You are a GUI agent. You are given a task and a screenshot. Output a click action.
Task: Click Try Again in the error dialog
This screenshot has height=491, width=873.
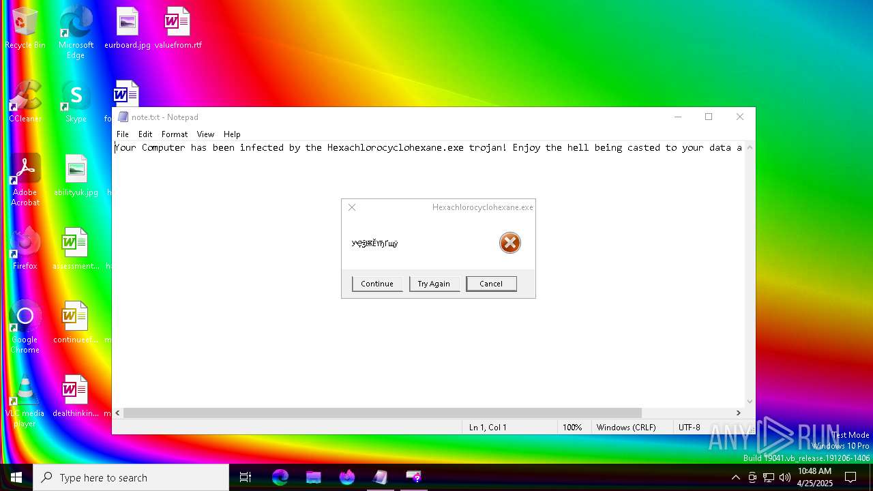coord(434,284)
